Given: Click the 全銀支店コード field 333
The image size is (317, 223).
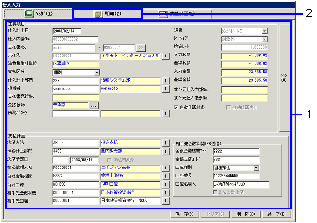Looking at the screenshot, I should pos(236,160).
